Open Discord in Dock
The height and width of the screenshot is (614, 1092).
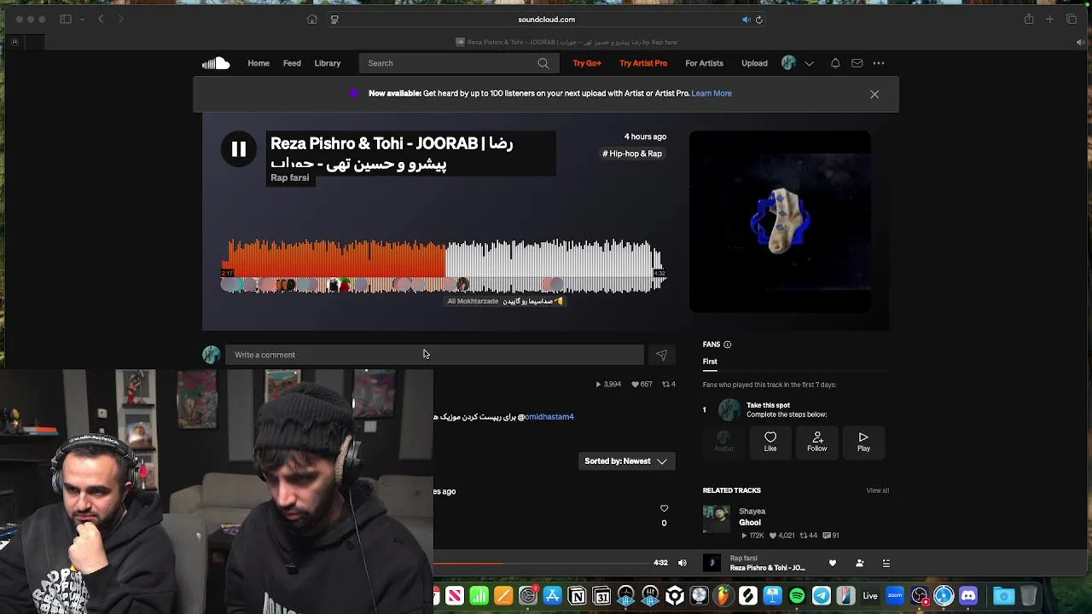968,596
